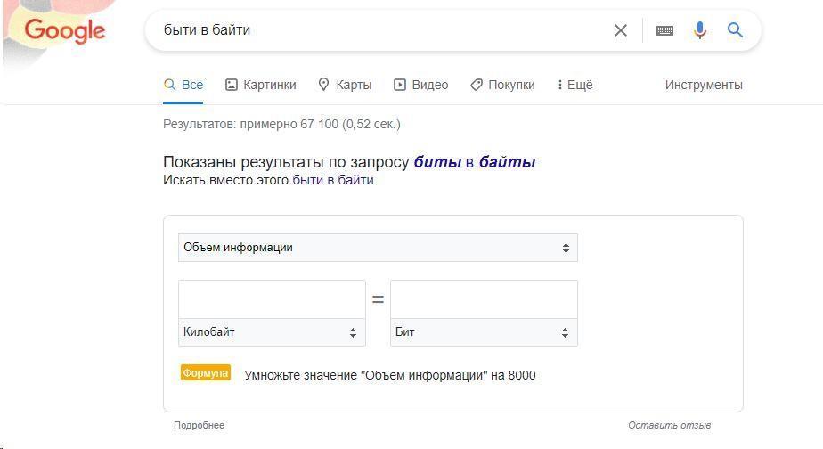
Task: Open the Покупки shopping tab
Action: click(x=502, y=85)
